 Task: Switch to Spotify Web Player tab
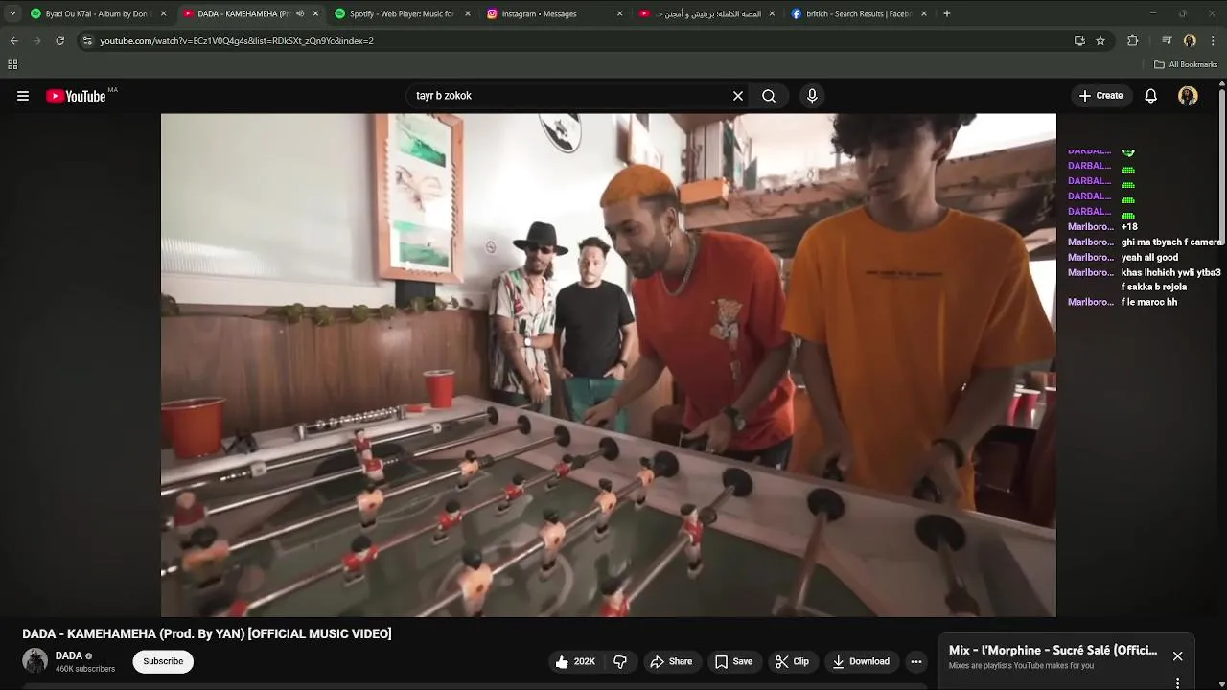tap(401, 13)
